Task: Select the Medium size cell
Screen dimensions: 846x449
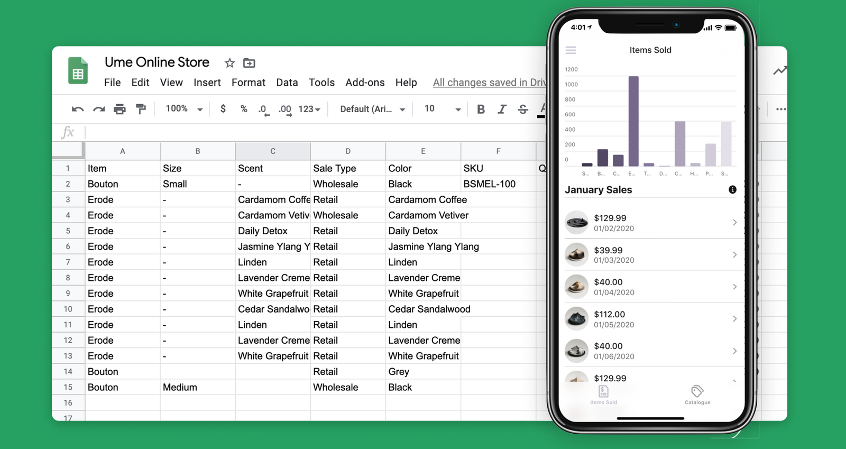Action: [198, 388]
